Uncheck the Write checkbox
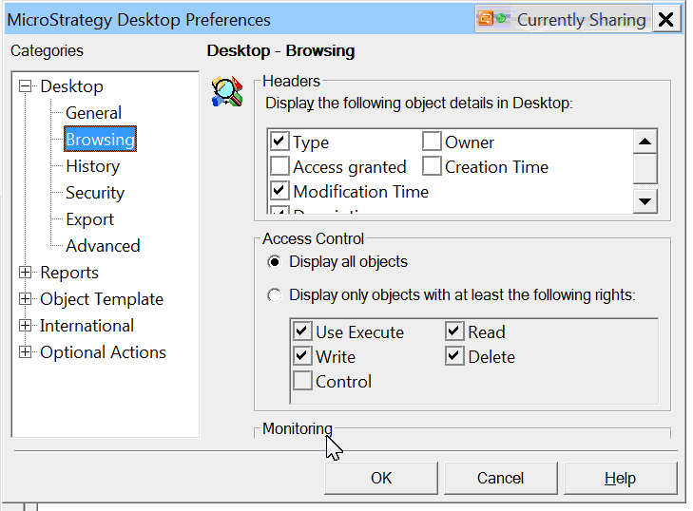 (x=302, y=356)
